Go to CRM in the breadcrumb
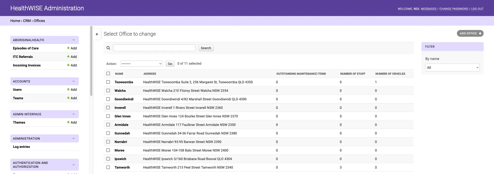 click(x=27, y=21)
